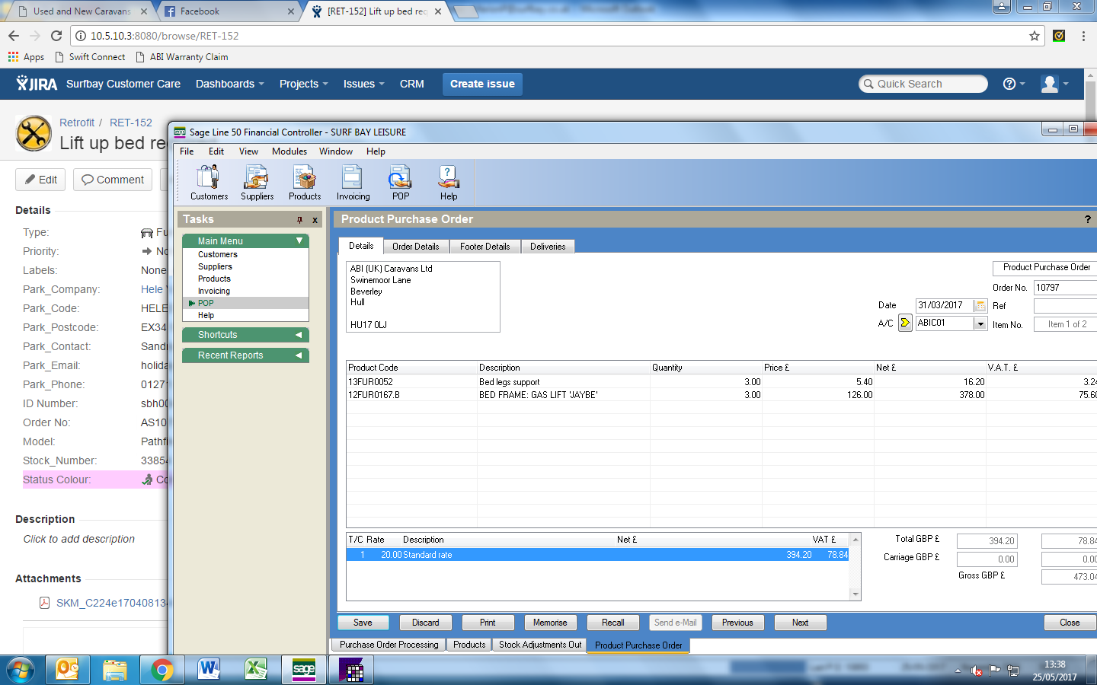Collapse the Main Menu section in Tasks

[x=299, y=241]
